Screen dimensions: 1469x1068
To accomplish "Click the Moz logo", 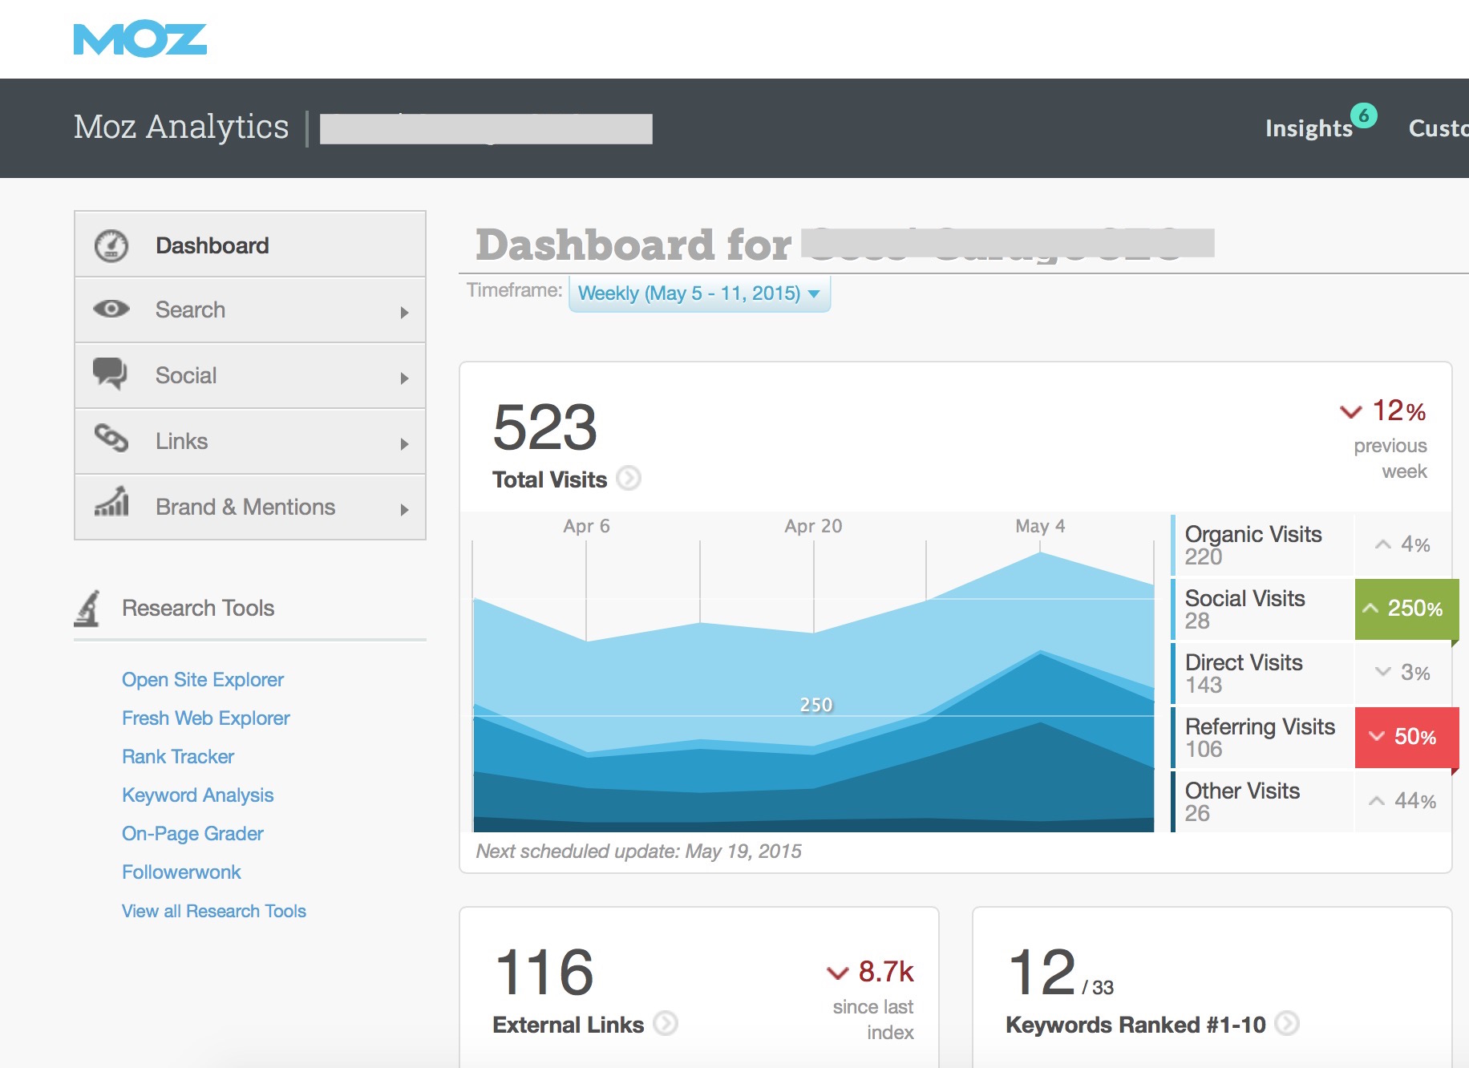I will click(140, 39).
